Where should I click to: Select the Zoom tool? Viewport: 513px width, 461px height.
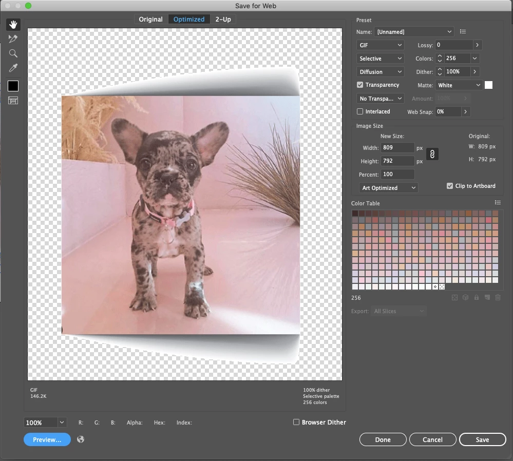pyautogui.click(x=13, y=53)
